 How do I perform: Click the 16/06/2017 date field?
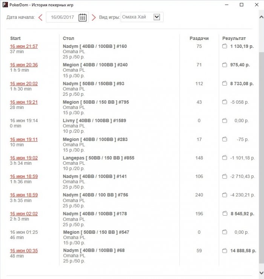(x=67, y=17)
